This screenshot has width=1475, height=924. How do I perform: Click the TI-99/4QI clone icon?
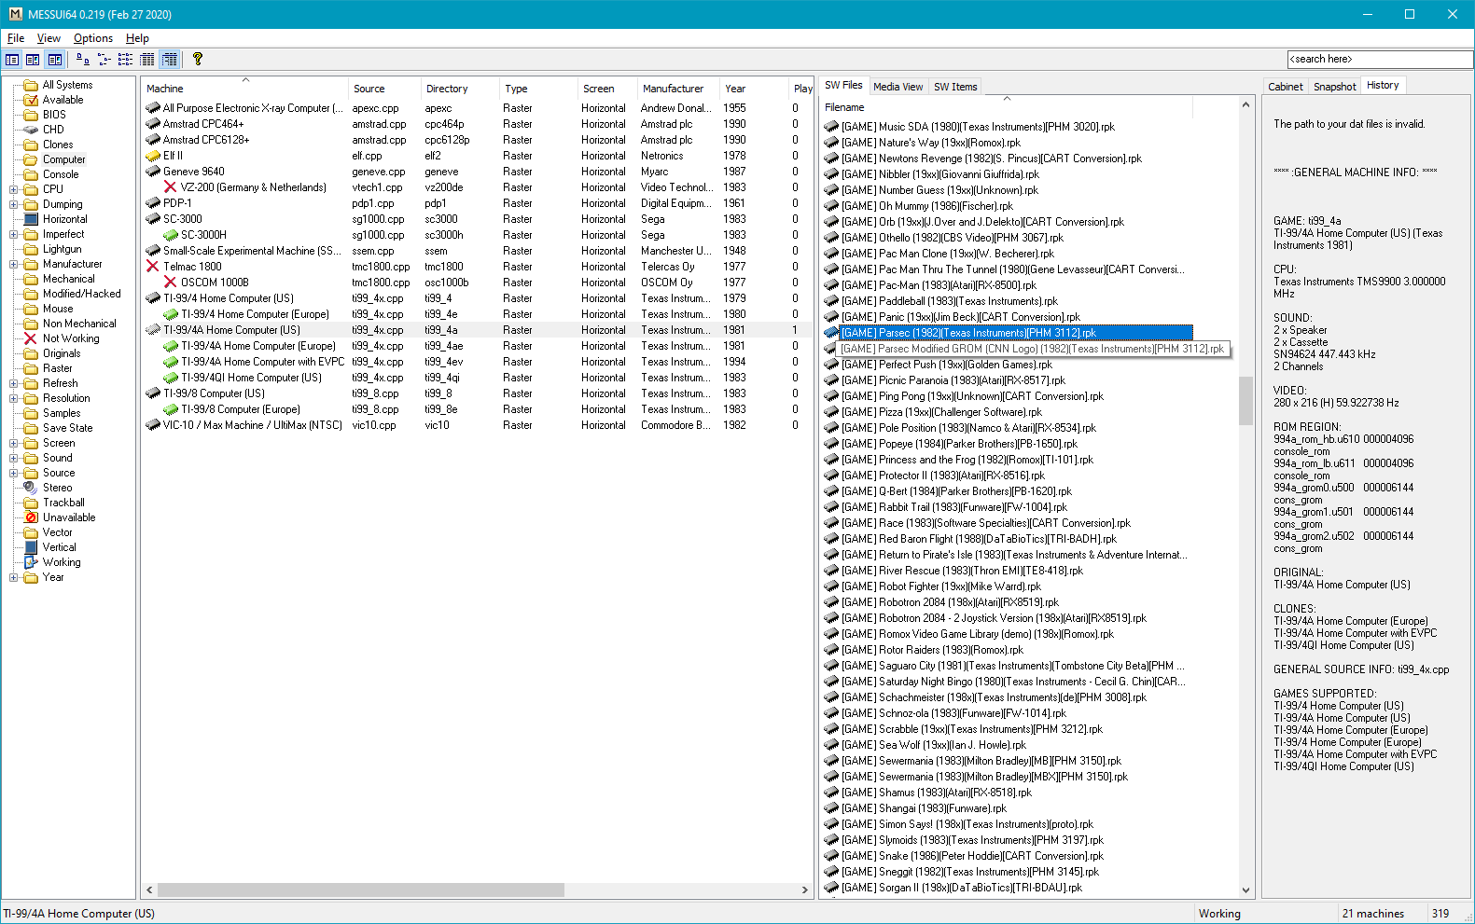coord(171,378)
